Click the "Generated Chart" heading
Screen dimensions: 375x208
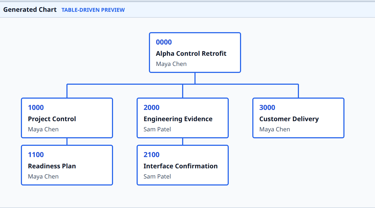coord(30,10)
